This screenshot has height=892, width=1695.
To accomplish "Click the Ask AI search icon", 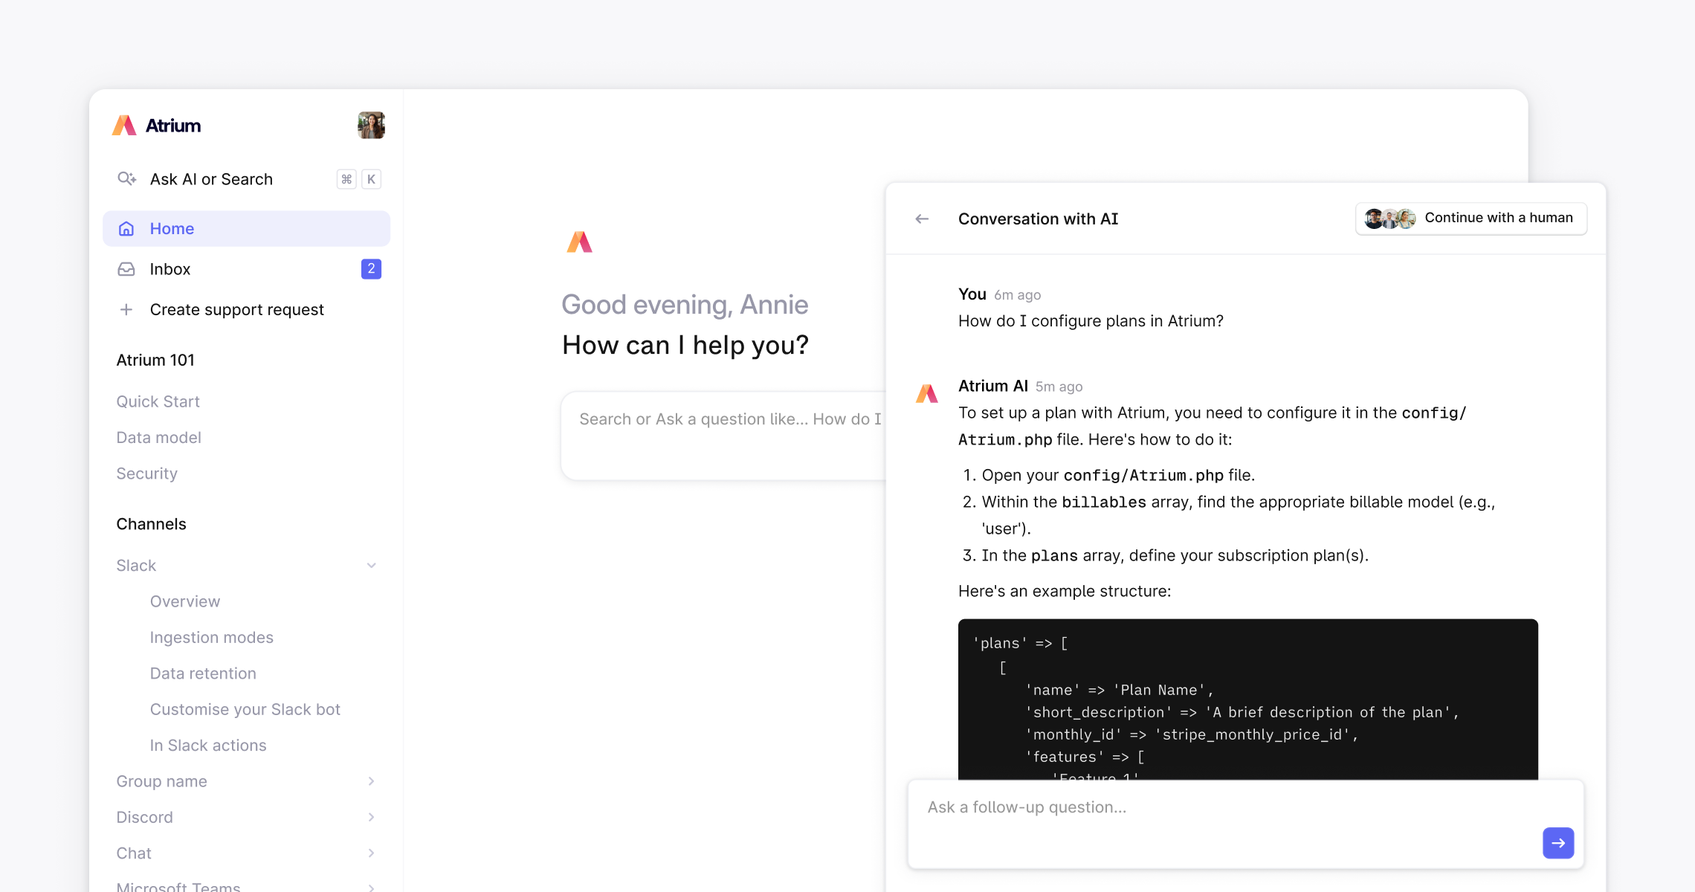I will [126, 179].
